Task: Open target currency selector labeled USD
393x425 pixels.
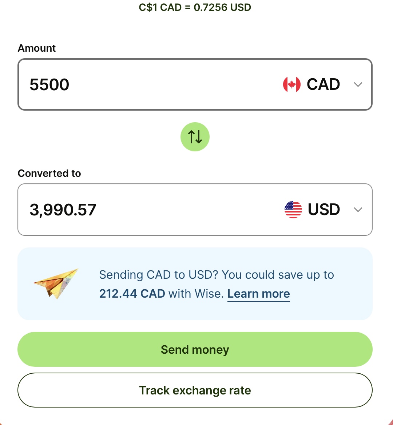Action: tap(324, 210)
